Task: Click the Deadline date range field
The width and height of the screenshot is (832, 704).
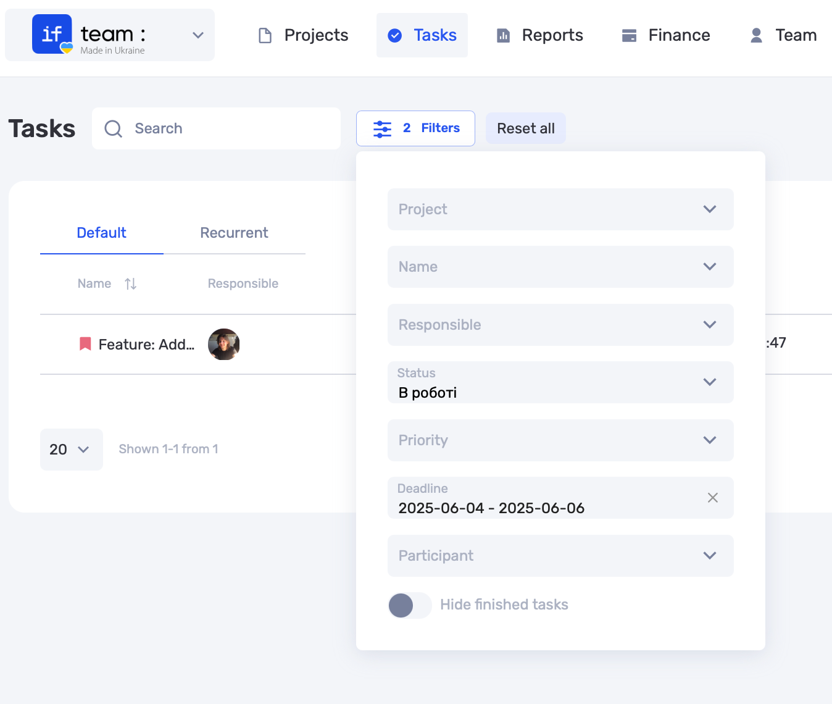Action: (x=560, y=498)
